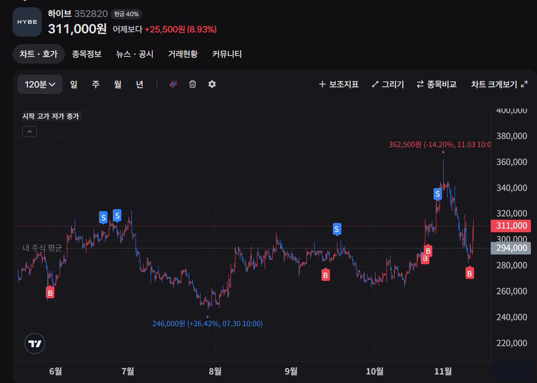Click the 종목비교 compare button
537x383 pixels.
point(436,84)
